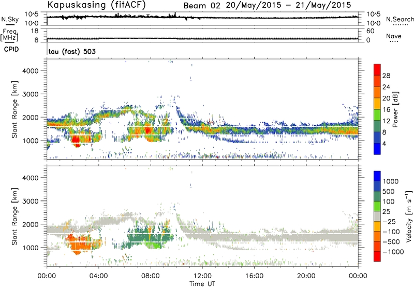Click the 'Nave' legend label
Screen dimensions: 414x287
(x=394, y=36)
